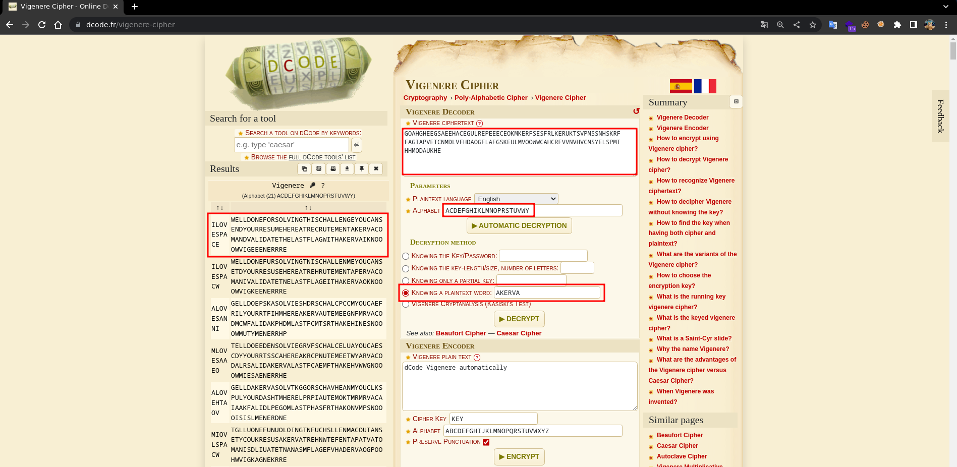The width and height of the screenshot is (957, 467).
Task: Click the scroll/notepad icon in Results
Action: [319, 169]
